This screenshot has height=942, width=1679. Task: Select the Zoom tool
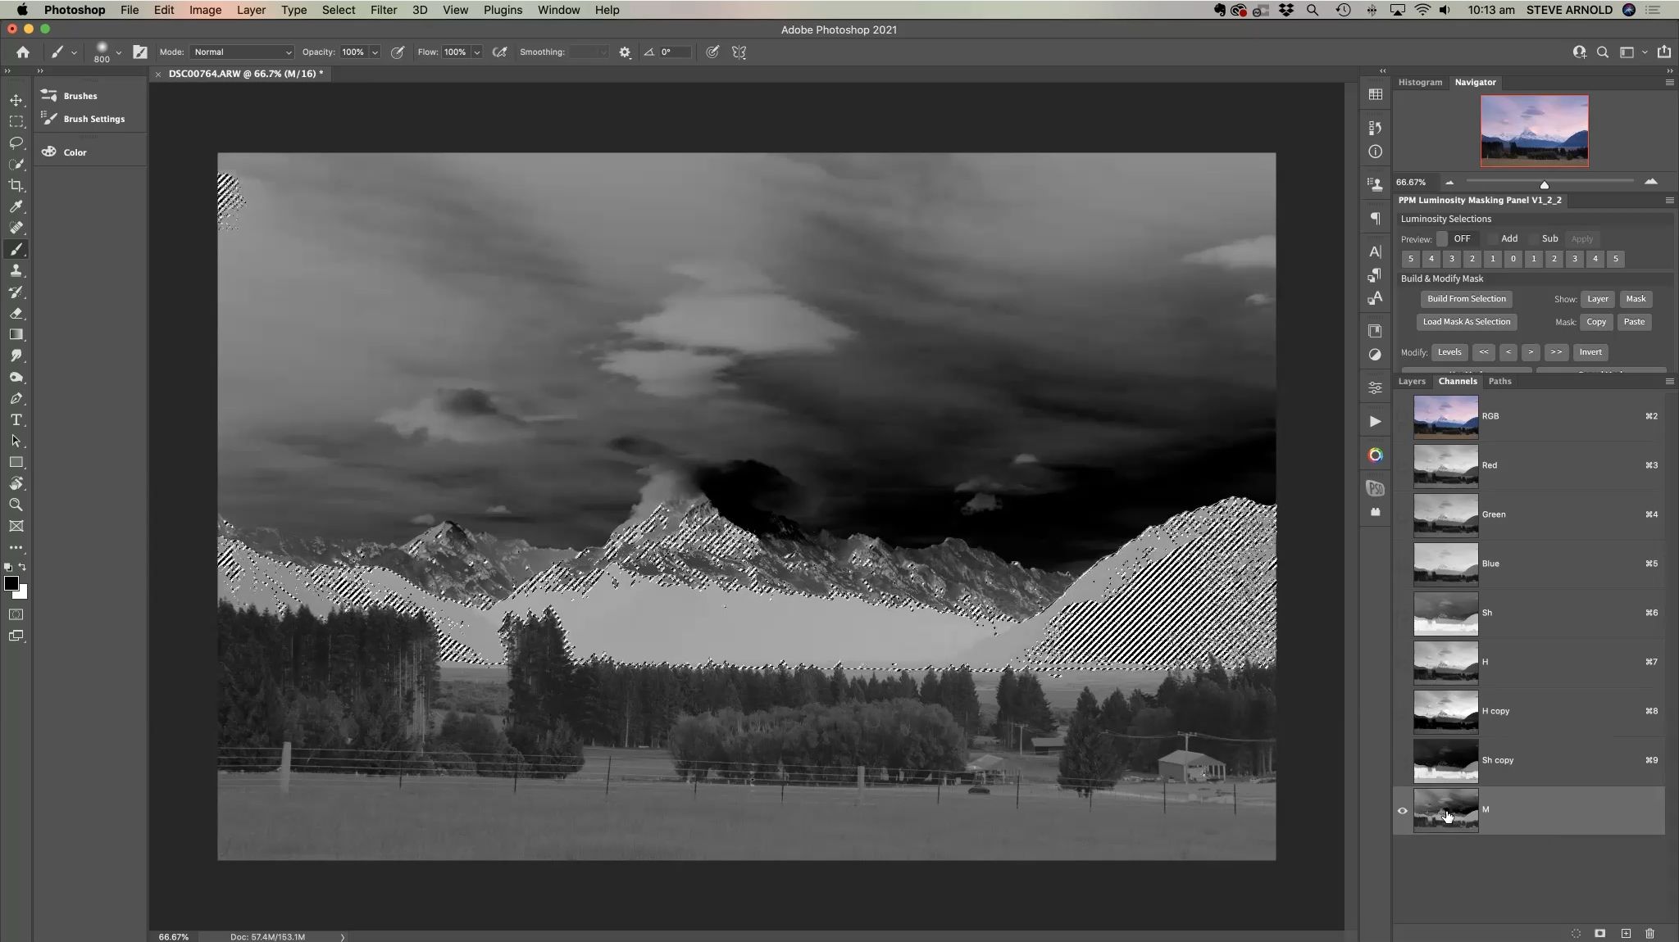click(16, 505)
